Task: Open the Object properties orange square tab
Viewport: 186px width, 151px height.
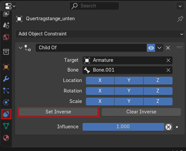Action: coord(6,67)
